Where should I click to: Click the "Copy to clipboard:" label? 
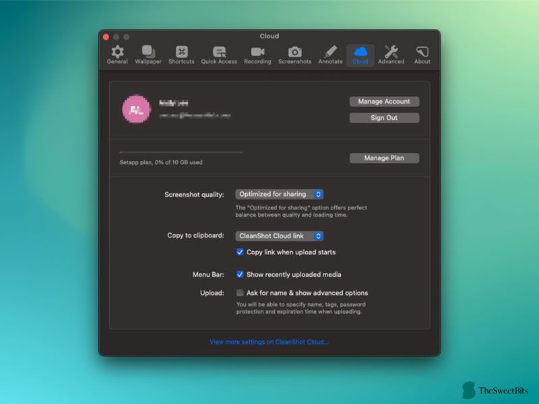click(x=195, y=236)
